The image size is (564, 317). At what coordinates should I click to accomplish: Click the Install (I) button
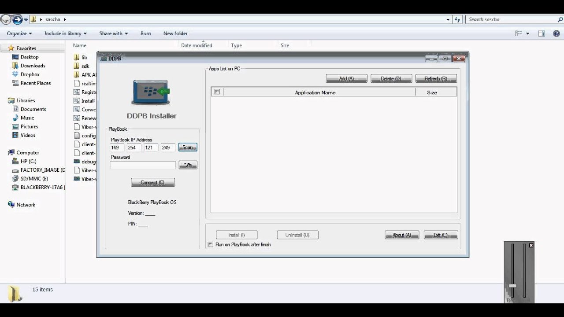click(x=237, y=235)
